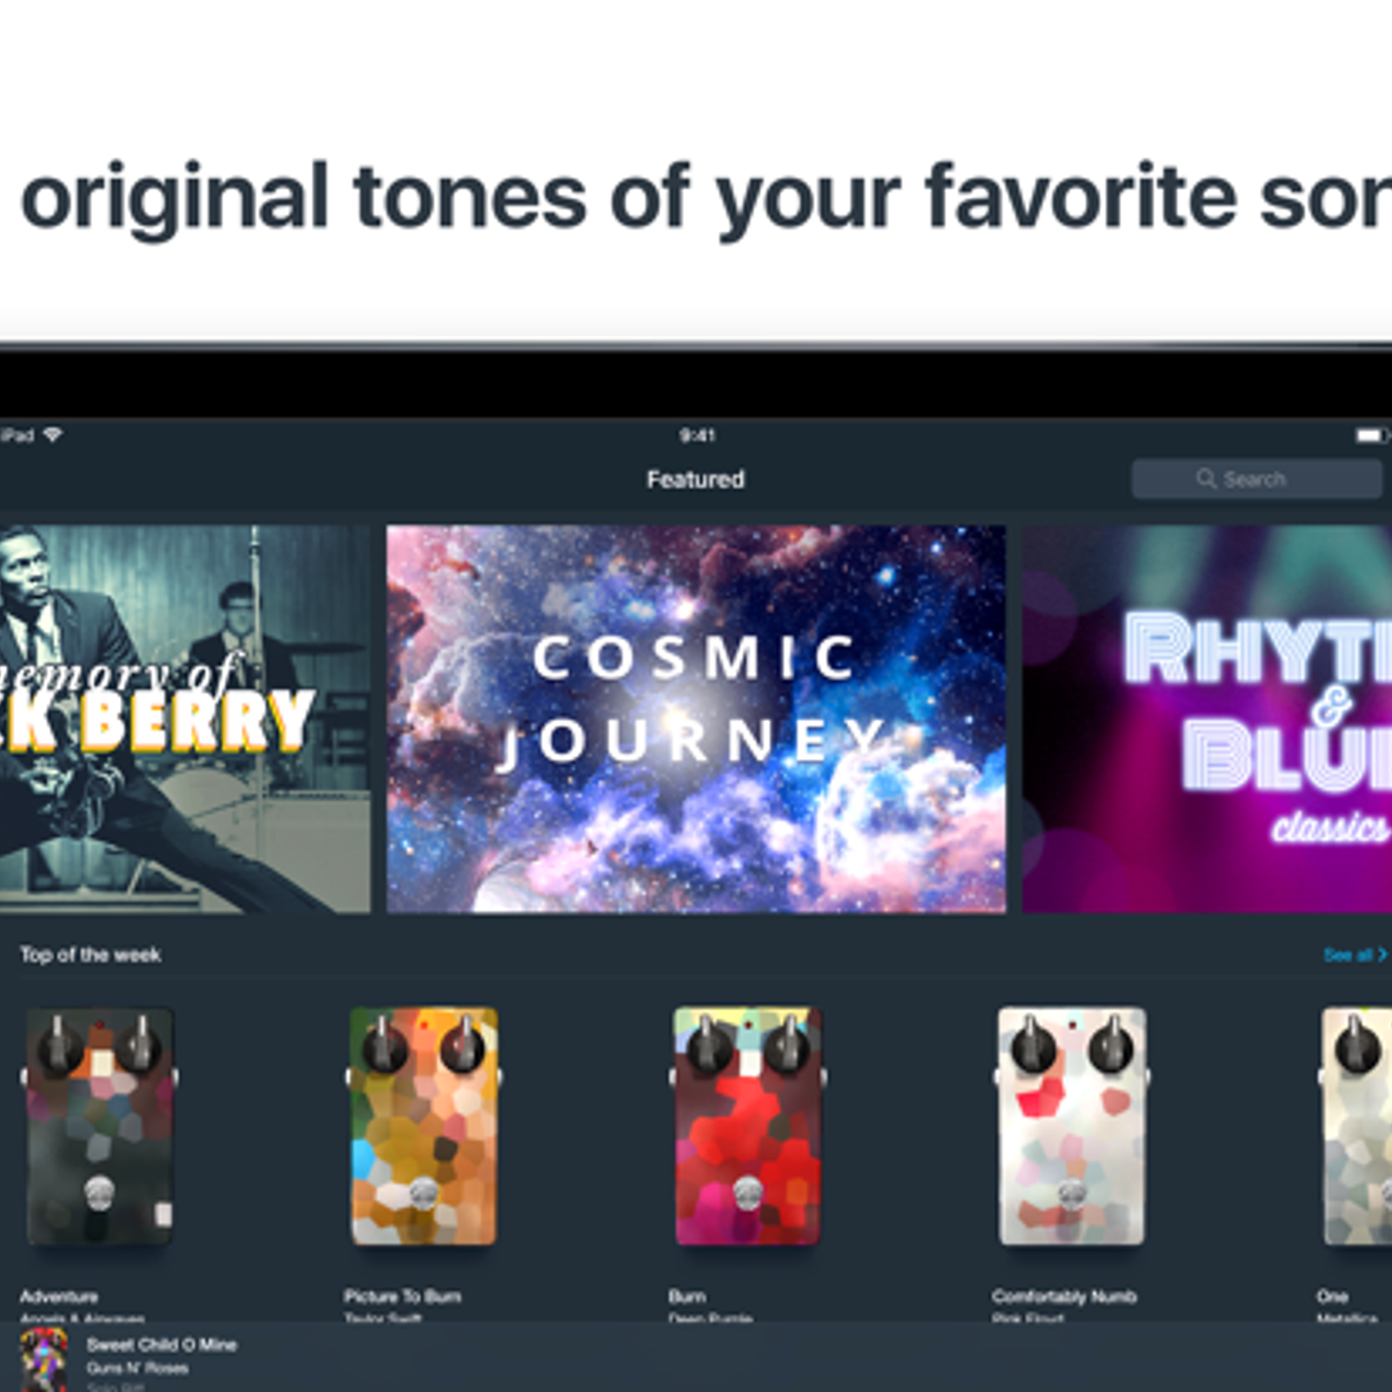This screenshot has width=1392, height=1392.
Task: Click into the Search field
Action: pyautogui.click(x=1256, y=478)
